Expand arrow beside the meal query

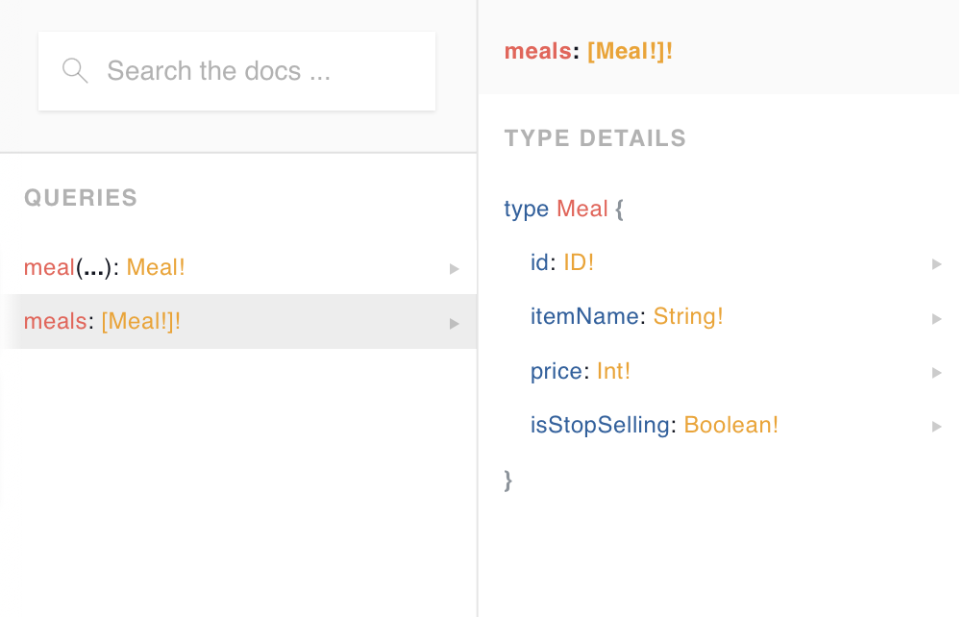tap(455, 269)
